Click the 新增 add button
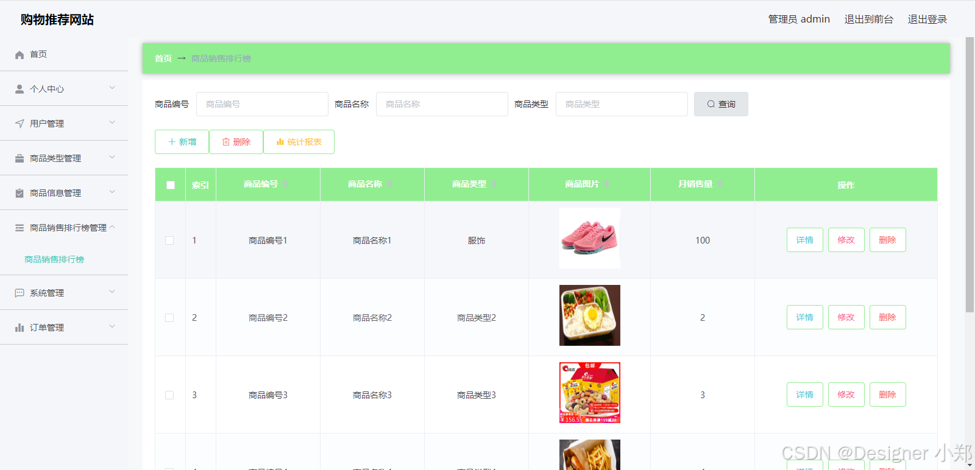Screen dimensions: 975x470 [182, 142]
